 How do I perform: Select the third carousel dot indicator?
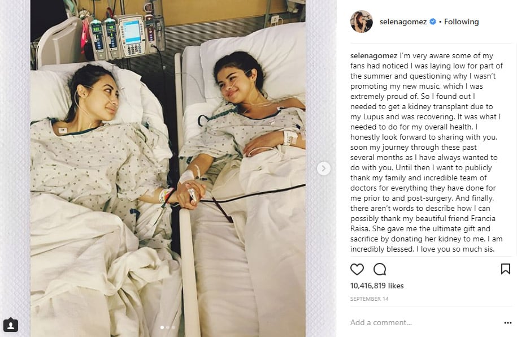[x=173, y=327]
